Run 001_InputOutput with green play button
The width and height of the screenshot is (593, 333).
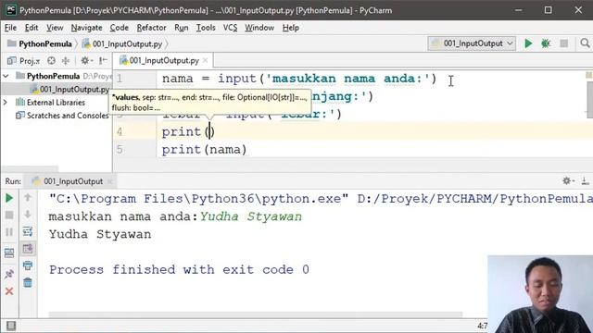tap(528, 43)
